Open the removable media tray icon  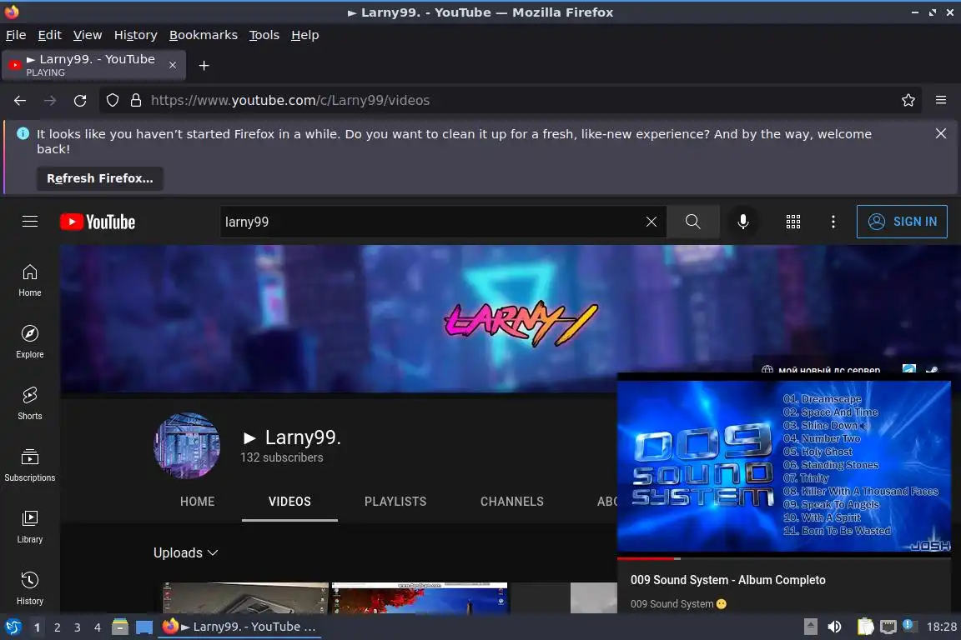[x=810, y=627]
